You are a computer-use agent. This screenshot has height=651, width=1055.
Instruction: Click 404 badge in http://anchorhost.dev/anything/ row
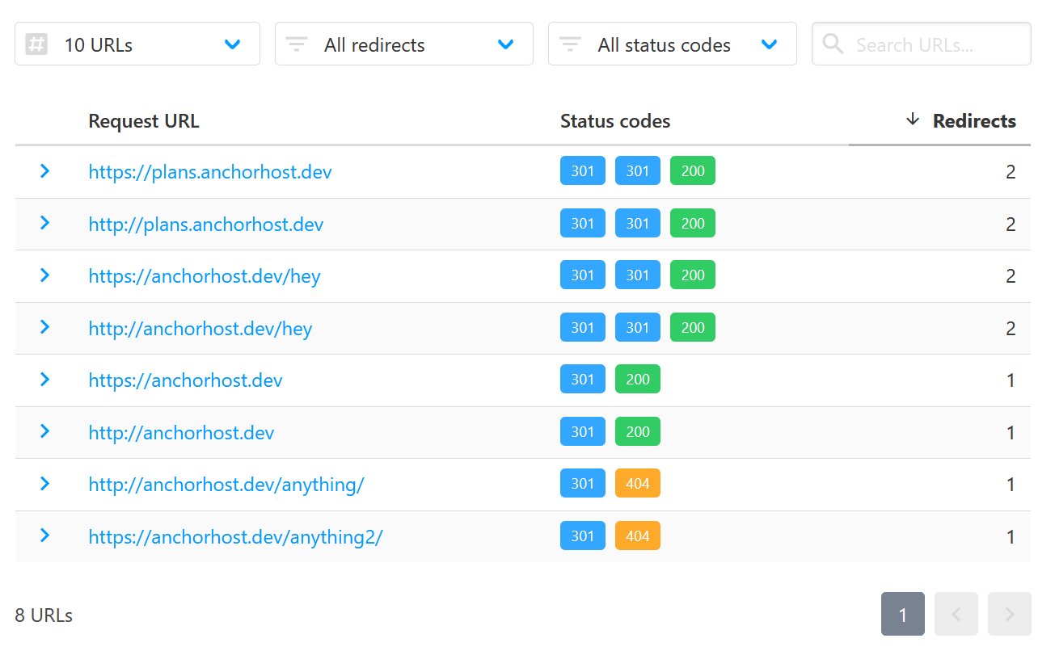click(x=638, y=484)
